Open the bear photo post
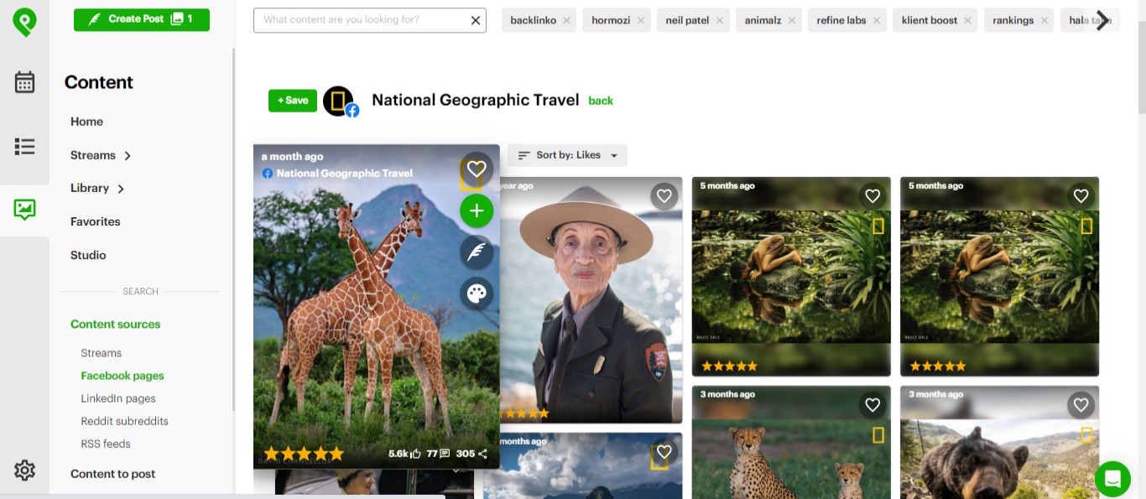Screen dimensions: 1146x499 click(999, 443)
